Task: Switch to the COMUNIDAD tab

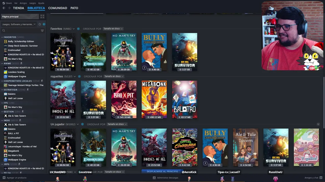Action: click(58, 8)
